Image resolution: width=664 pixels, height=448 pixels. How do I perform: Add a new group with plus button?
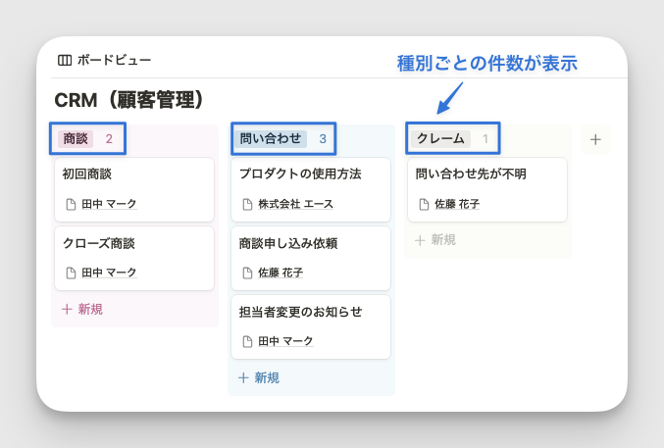tap(595, 139)
